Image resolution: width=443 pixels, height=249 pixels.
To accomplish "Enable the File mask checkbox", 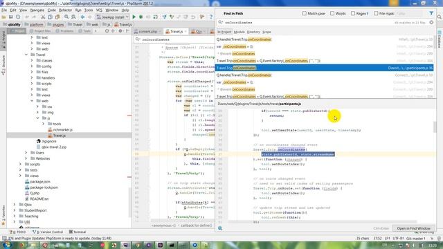I will [x=376, y=13].
